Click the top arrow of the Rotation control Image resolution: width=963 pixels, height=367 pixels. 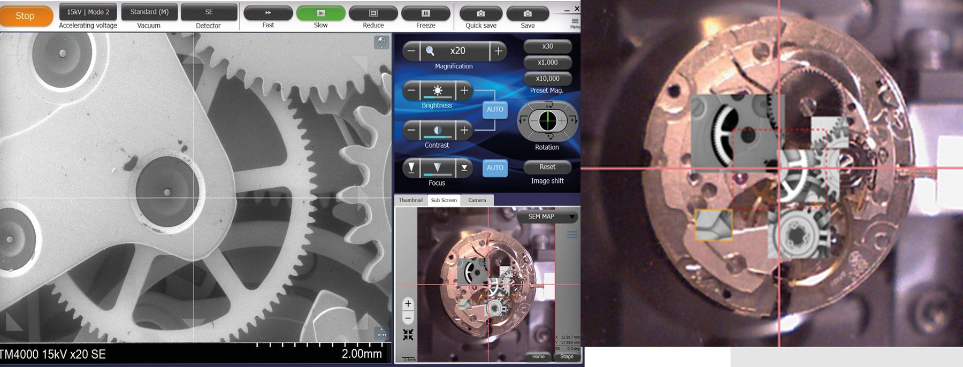[548, 105]
